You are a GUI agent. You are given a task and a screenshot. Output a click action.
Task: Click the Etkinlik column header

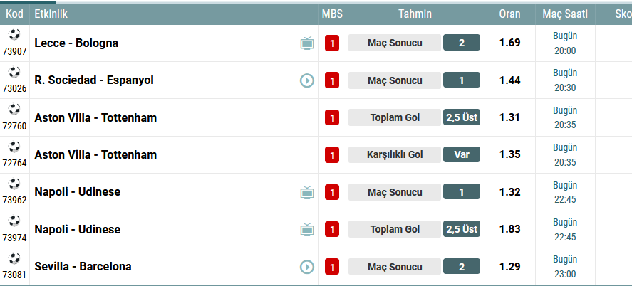[x=51, y=14]
